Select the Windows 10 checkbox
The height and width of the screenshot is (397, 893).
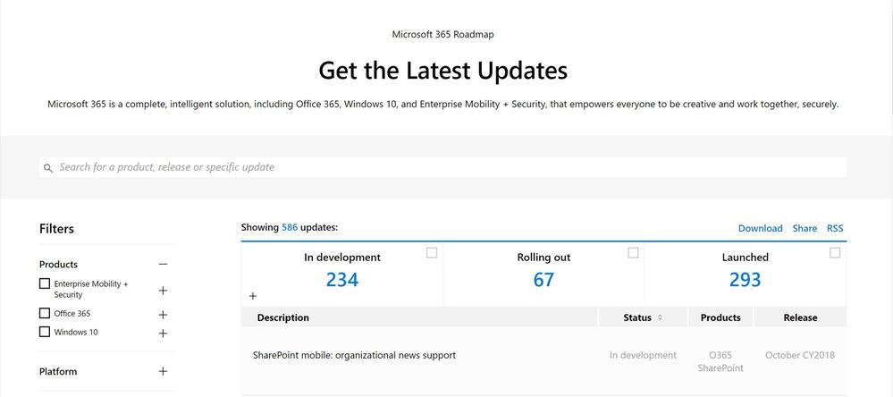pos(45,333)
